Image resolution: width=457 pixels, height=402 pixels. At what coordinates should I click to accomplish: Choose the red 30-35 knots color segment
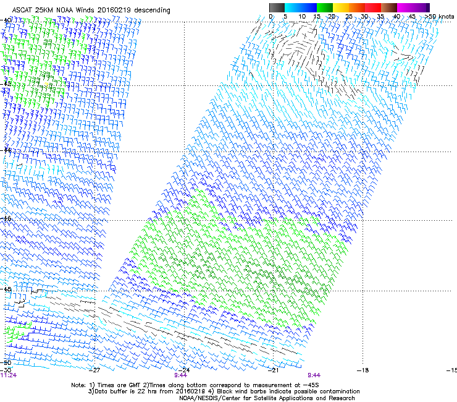click(373, 7)
